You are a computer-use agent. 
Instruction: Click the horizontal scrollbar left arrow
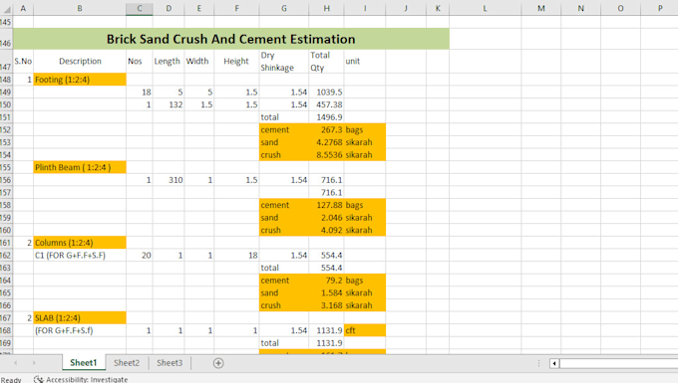(x=554, y=363)
